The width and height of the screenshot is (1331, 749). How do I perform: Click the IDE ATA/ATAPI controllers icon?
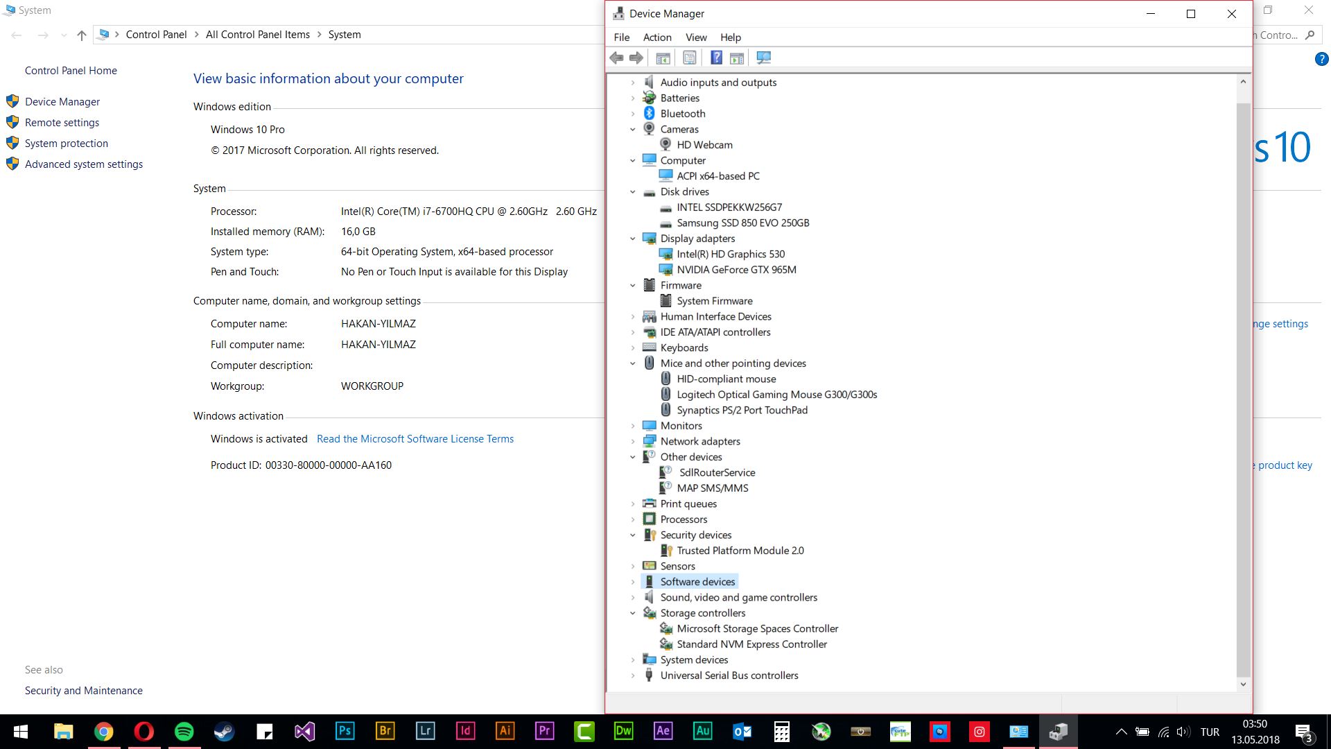point(649,332)
